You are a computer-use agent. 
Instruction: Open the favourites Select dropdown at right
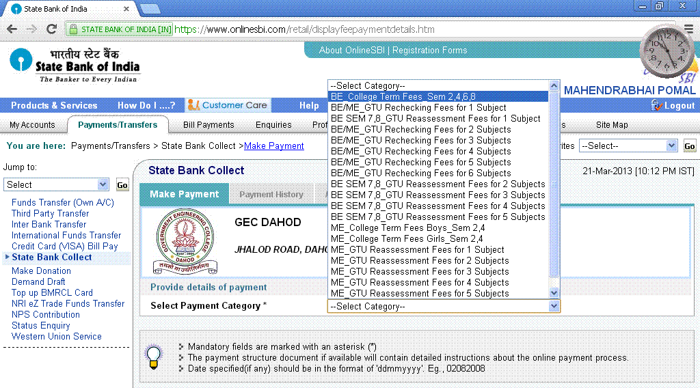point(628,145)
